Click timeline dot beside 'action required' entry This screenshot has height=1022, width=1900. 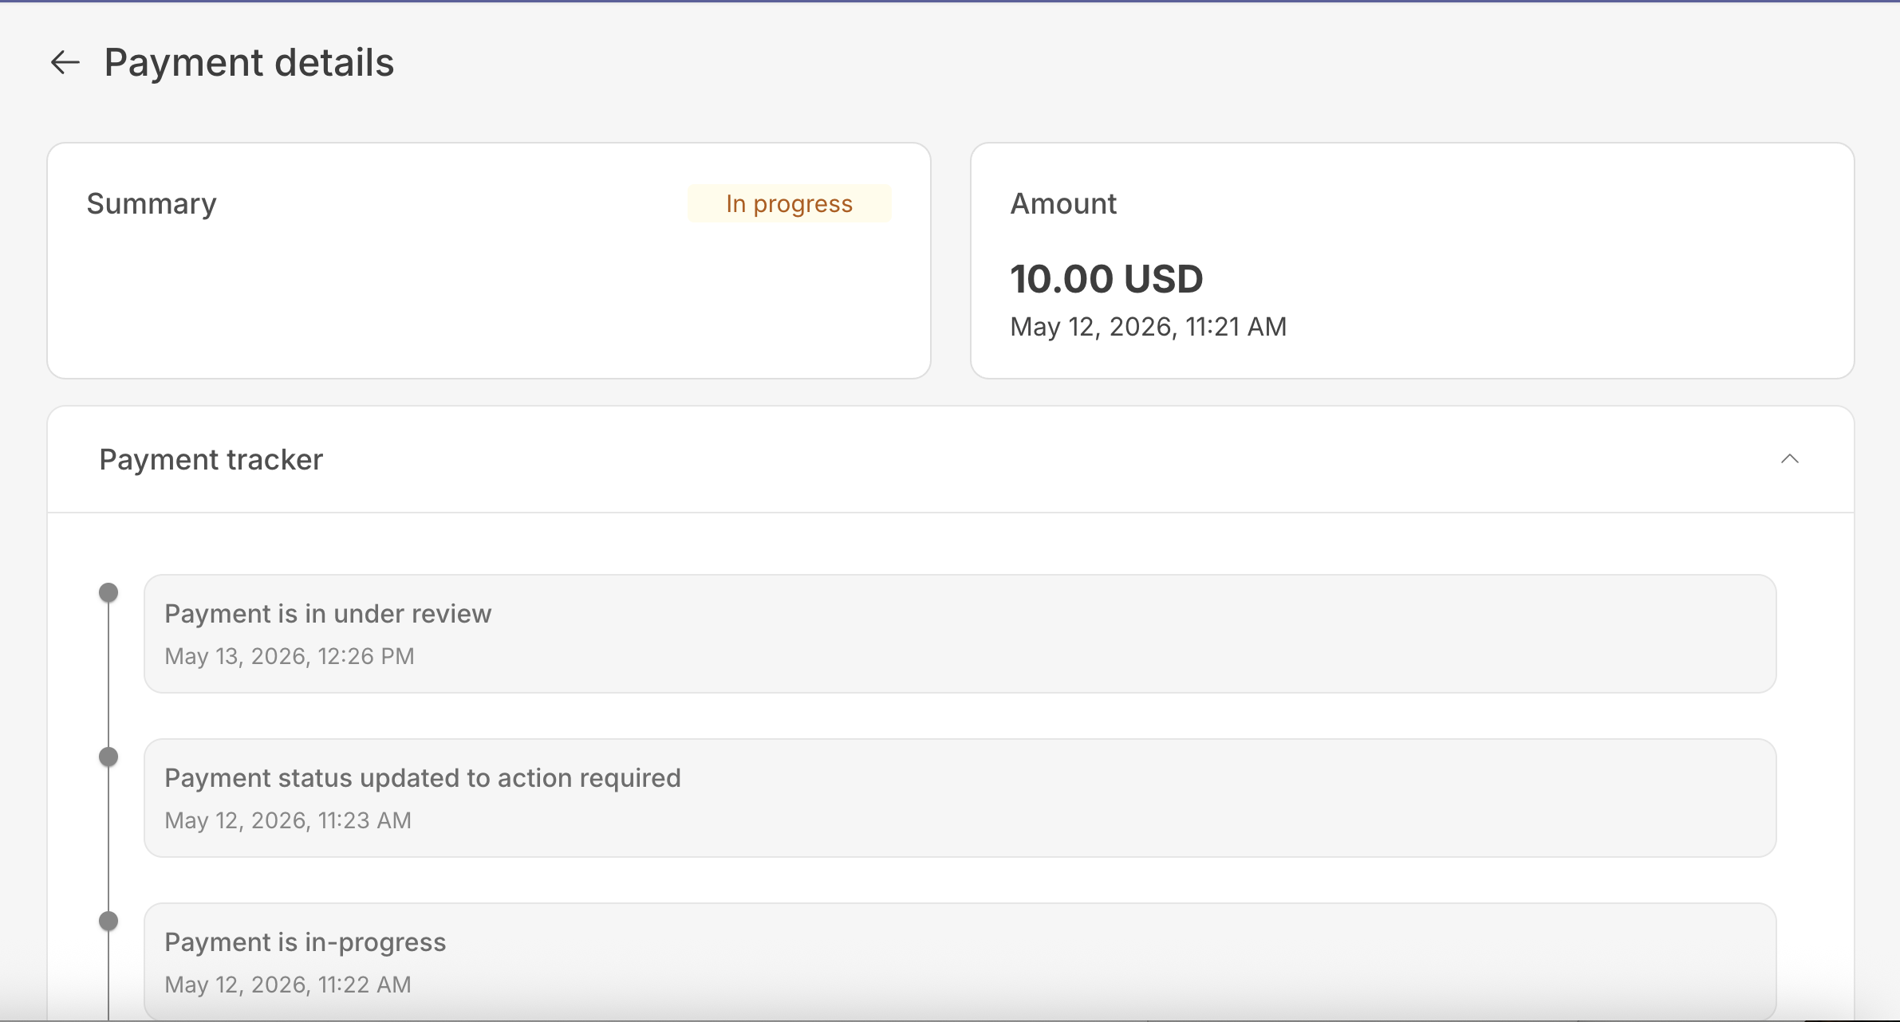pyautogui.click(x=108, y=757)
